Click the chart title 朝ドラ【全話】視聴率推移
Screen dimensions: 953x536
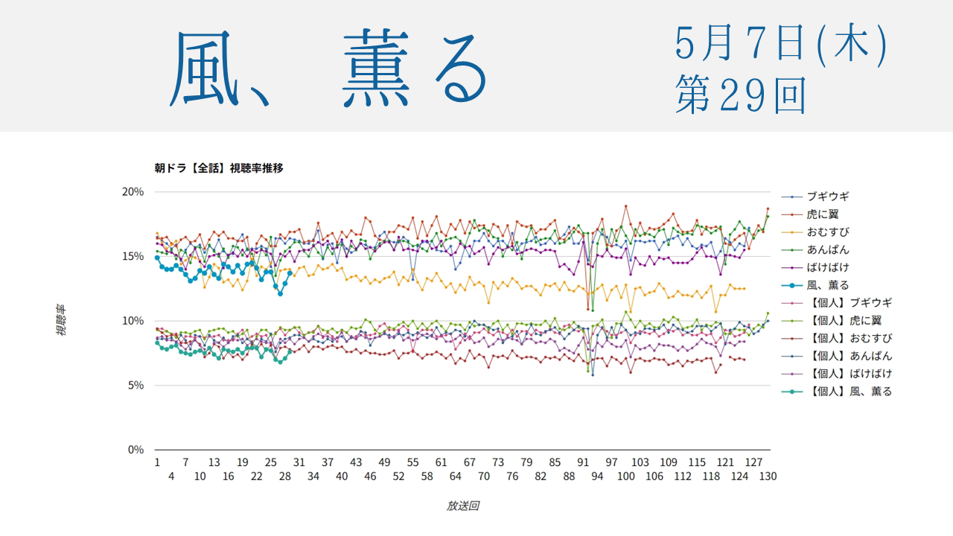pos(219,168)
